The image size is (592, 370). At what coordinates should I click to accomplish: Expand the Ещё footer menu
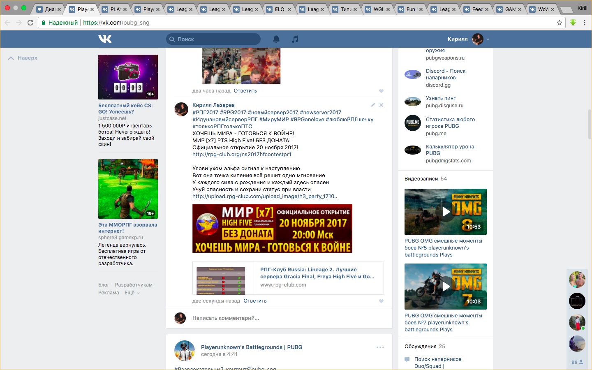coord(132,293)
